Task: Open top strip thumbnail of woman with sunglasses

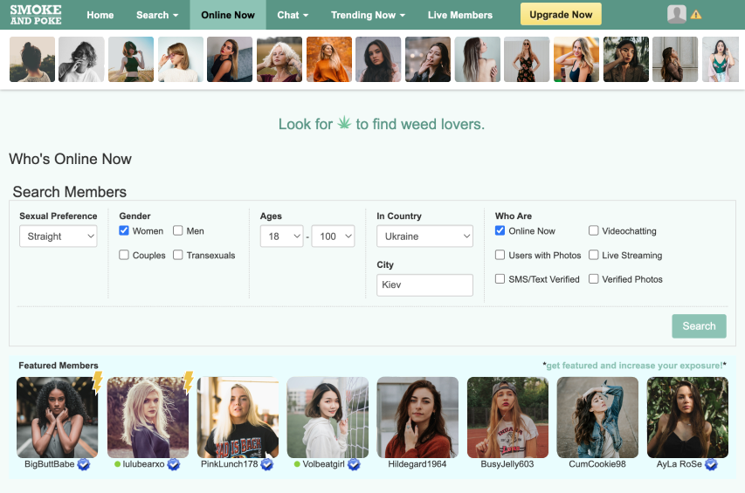Action: (181, 59)
